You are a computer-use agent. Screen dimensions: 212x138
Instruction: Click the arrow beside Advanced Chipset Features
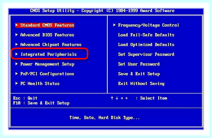(17, 44)
